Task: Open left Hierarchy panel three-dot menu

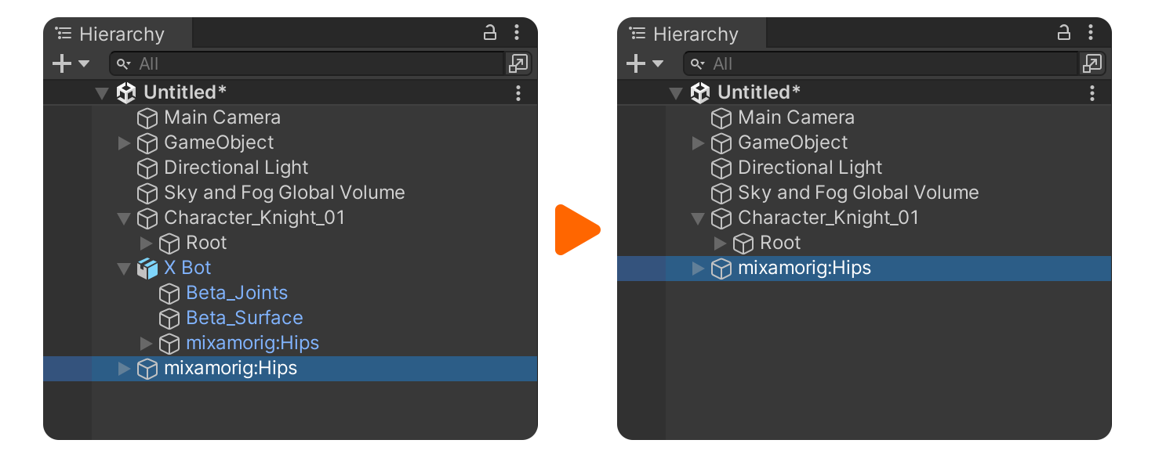Action: click(517, 33)
